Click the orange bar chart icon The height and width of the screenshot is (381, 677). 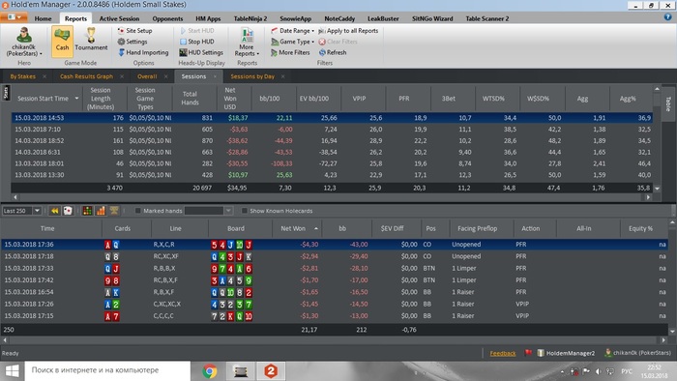pyautogui.click(x=101, y=211)
